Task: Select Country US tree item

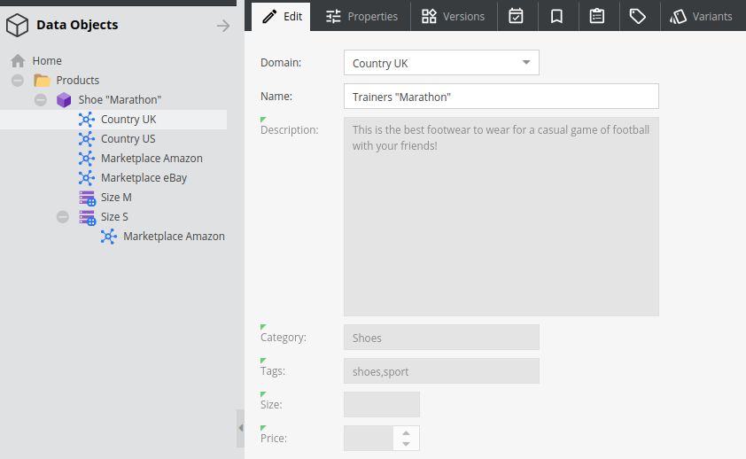Action: (128, 139)
